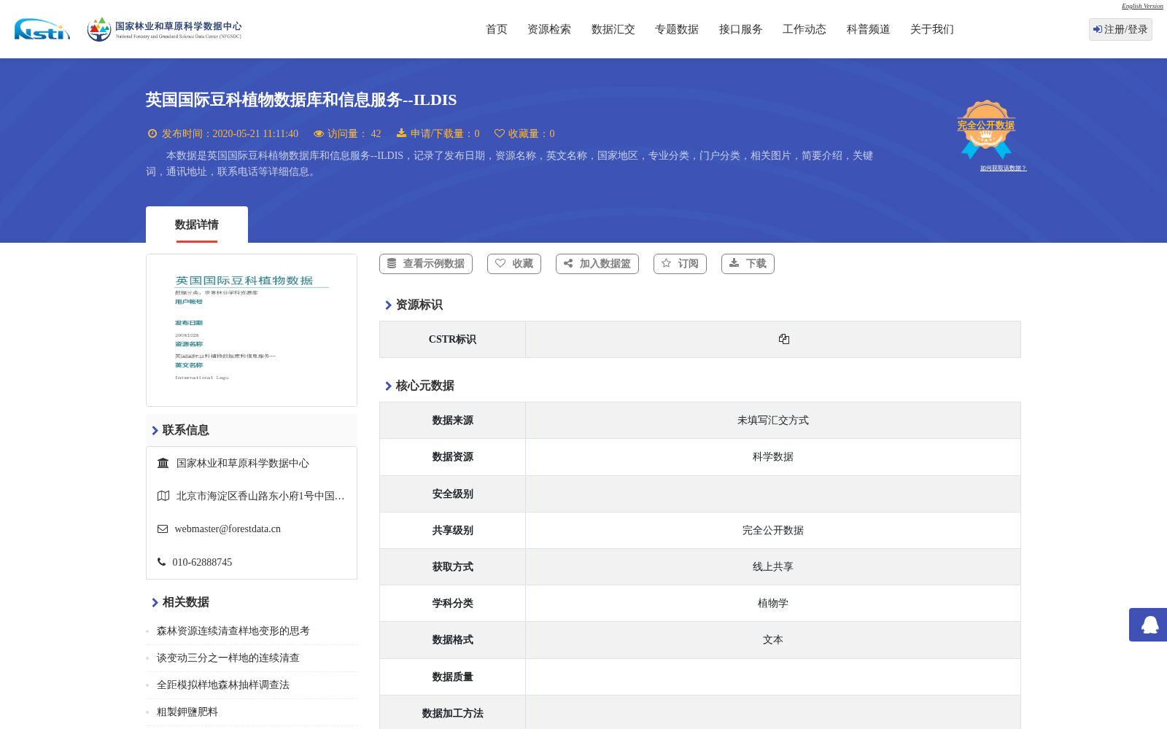Open 接口服务 menu item
This screenshot has width=1167, height=729.
click(741, 29)
